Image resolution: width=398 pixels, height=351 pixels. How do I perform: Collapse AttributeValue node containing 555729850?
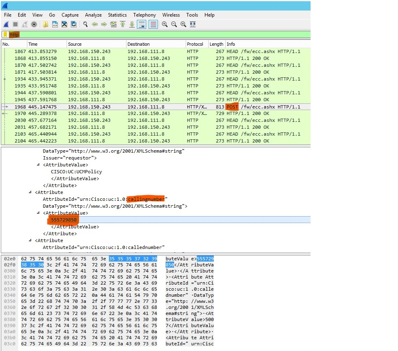tap(38, 213)
